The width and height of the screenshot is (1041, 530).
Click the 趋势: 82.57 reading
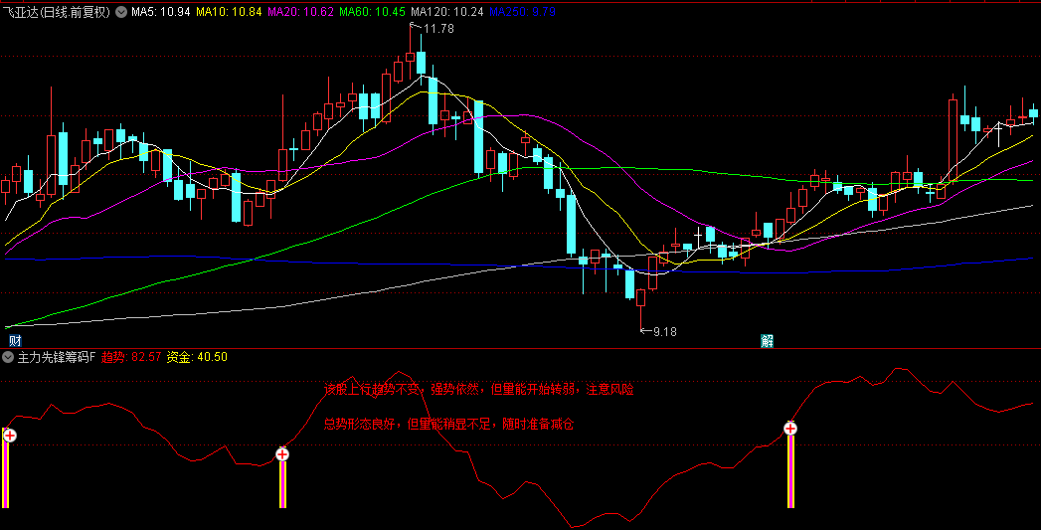(131, 357)
